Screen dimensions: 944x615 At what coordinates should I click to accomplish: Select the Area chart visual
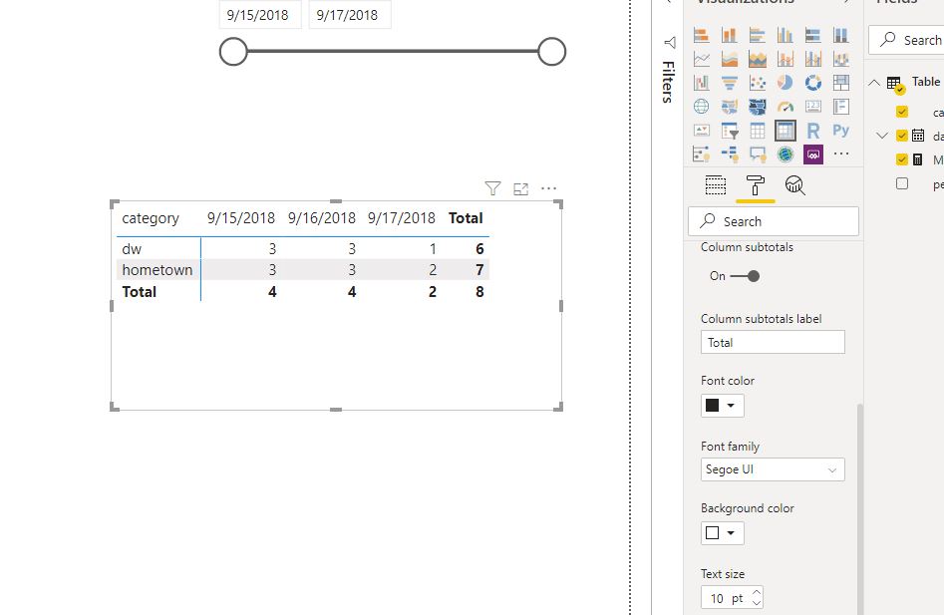[x=729, y=59]
